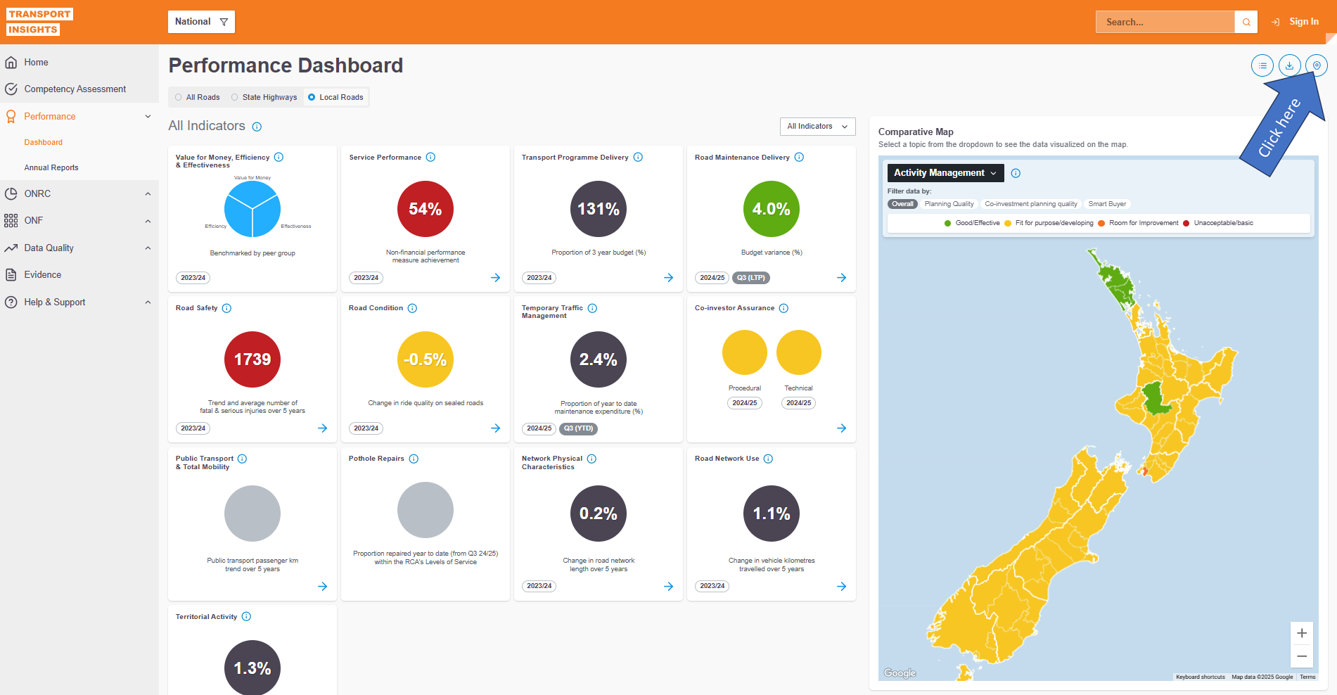Zoom in on the map
The width and height of the screenshot is (1337, 695).
[1302, 633]
